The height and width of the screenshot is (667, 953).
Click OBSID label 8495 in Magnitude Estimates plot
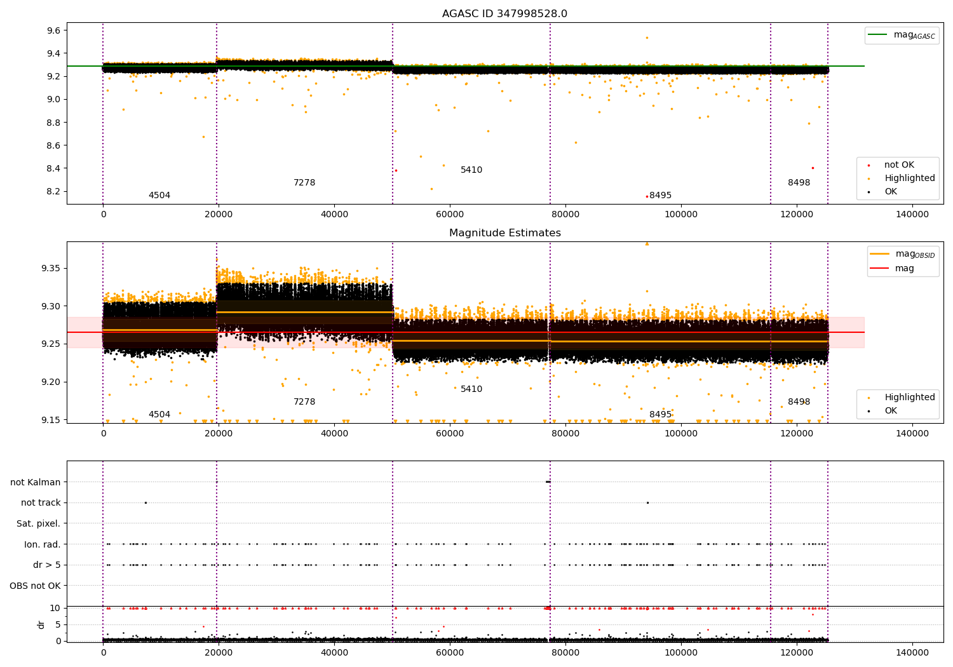(x=660, y=415)
